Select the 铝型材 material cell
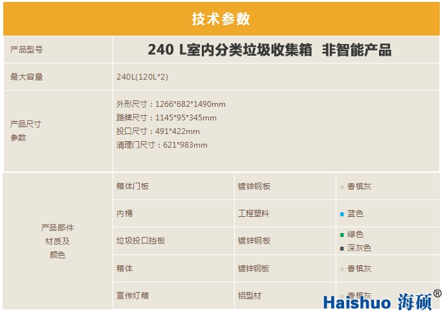Screen dimensions: 445x314 (x=249, y=295)
